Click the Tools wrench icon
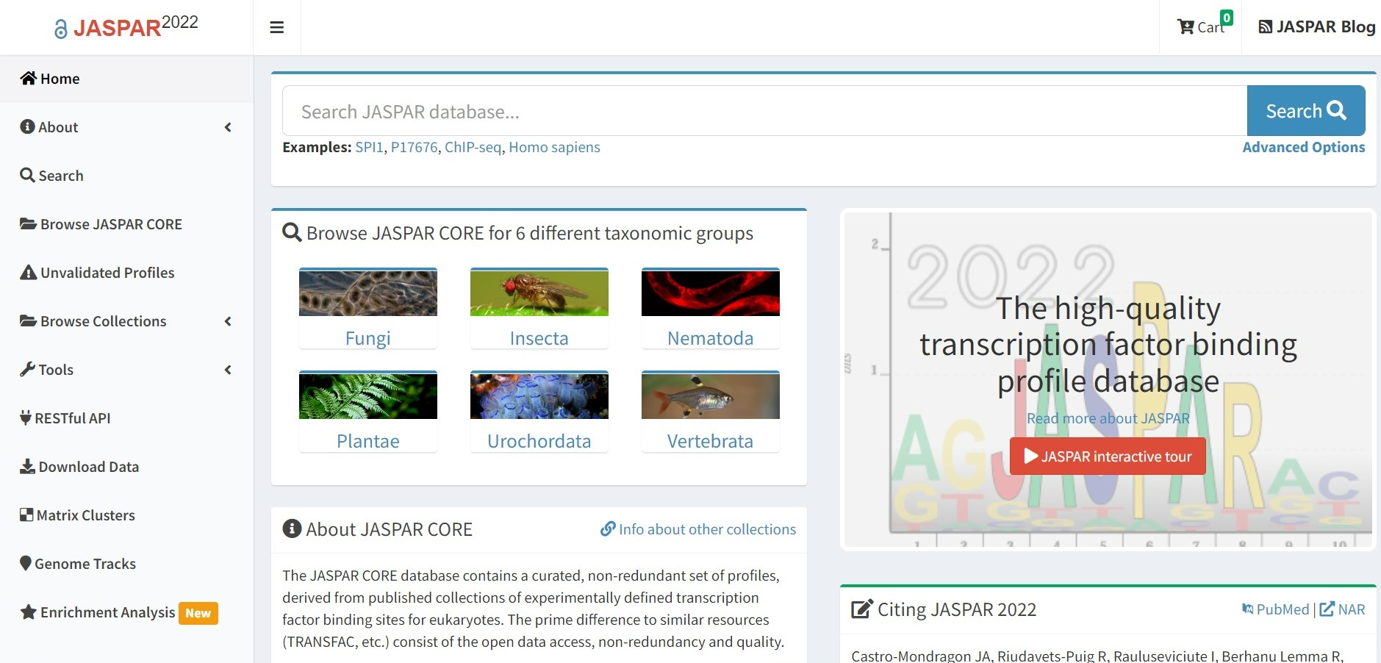 tap(27, 369)
